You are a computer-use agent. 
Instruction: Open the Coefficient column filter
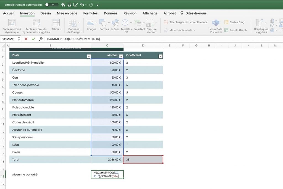[x=160, y=56]
